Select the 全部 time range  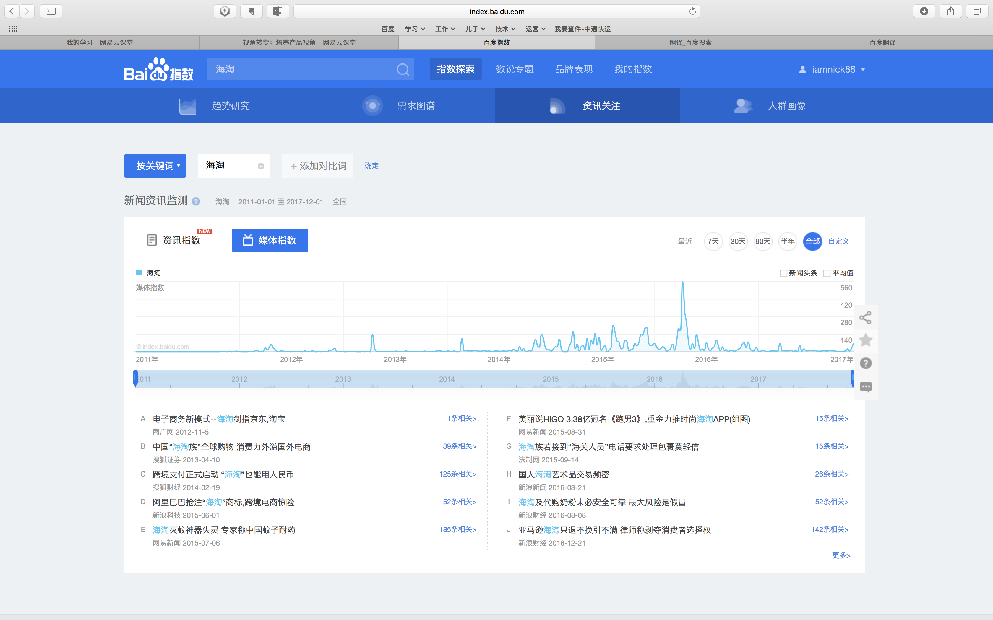812,241
